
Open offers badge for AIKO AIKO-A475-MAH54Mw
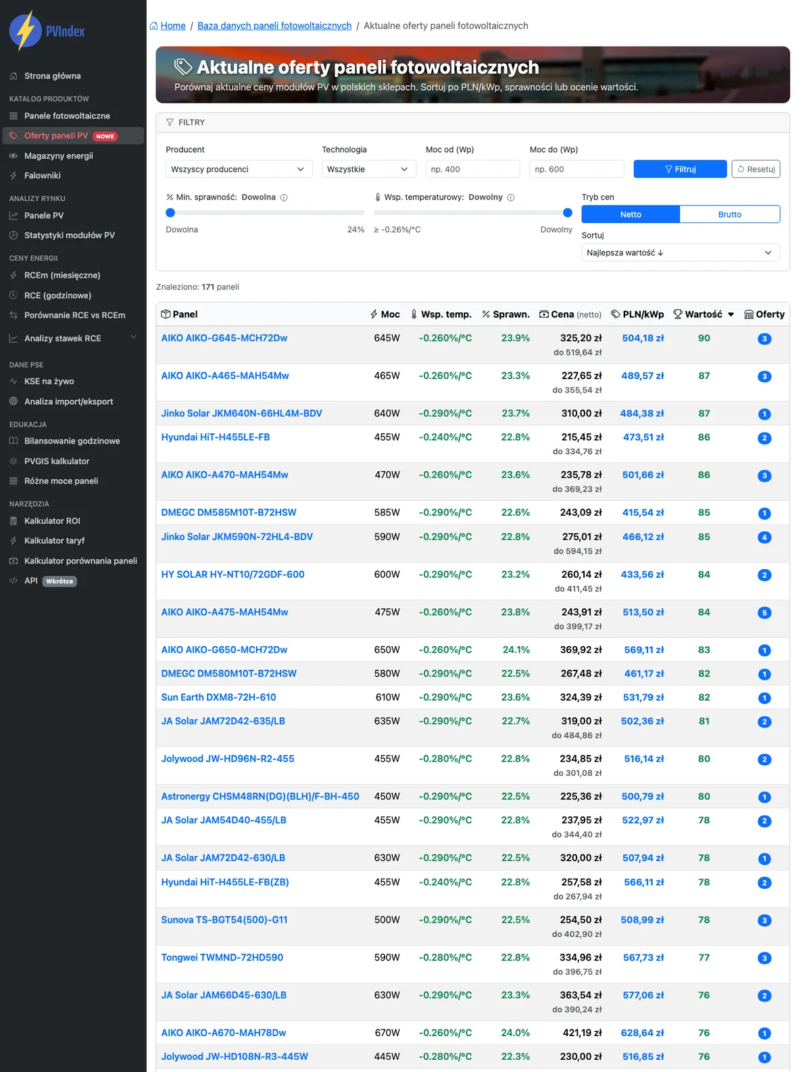click(764, 613)
